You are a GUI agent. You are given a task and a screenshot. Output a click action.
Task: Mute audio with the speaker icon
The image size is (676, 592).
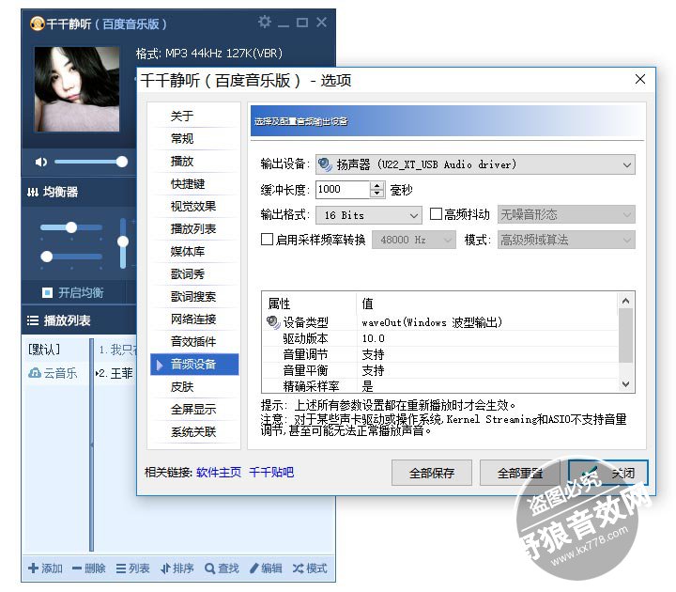pos(41,162)
